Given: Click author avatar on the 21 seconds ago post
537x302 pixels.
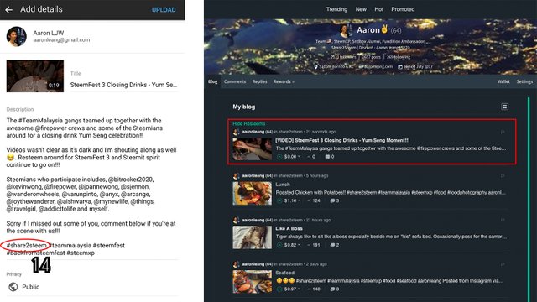Looking at the screenshot, I should click(236, 132).
